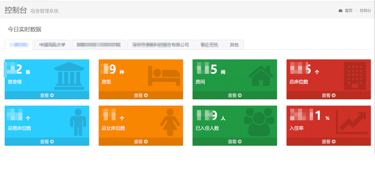Viewport: 375px width, 178px height.
Task: Click the house icon on 房间 card
Action: tap(261, 76)
